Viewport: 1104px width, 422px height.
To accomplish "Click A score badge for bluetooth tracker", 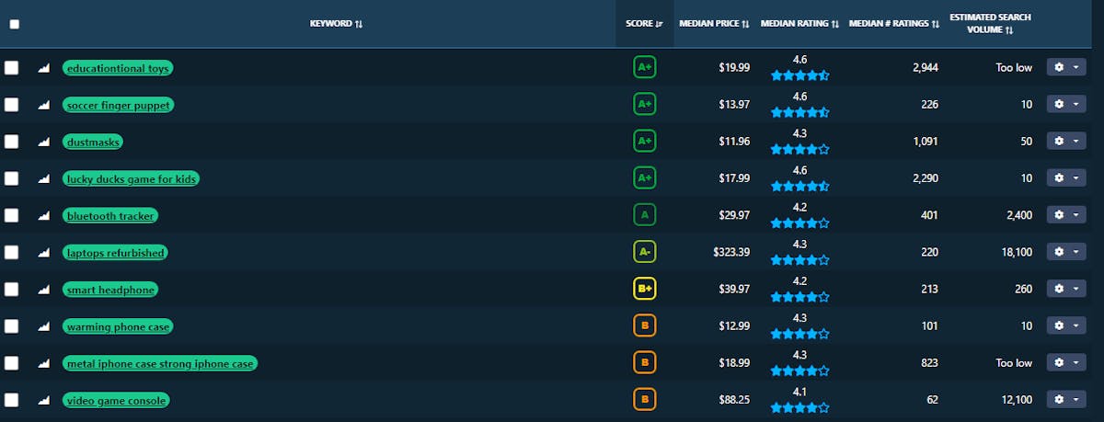I will [x=644, y=215].
